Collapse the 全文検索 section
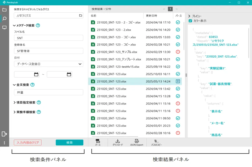The image size is (252, 167). click(14, 85)
